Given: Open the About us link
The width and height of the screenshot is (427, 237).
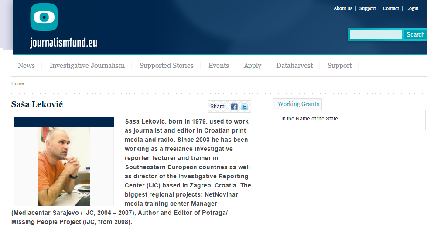Looking at the screenshot, I should (343, 8).
